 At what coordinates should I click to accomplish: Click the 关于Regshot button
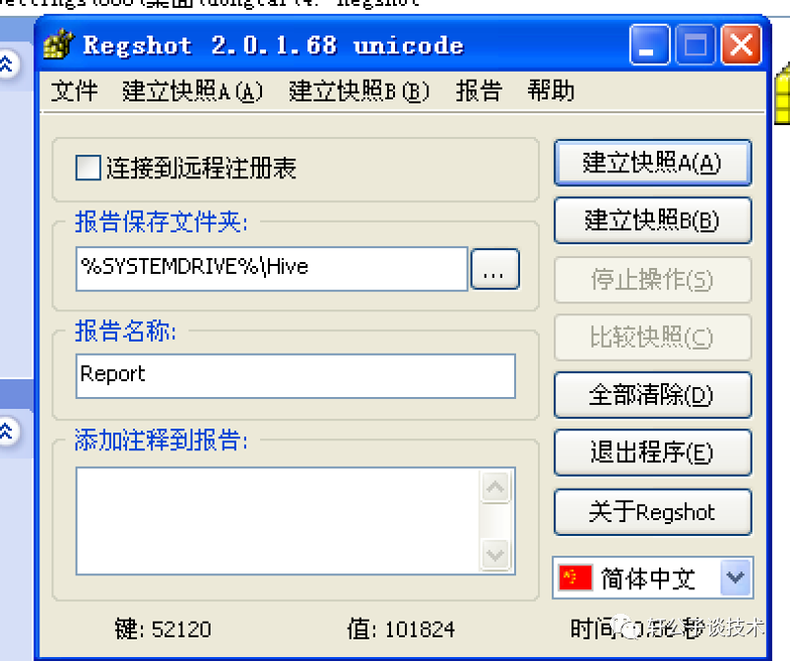[652, 512]
